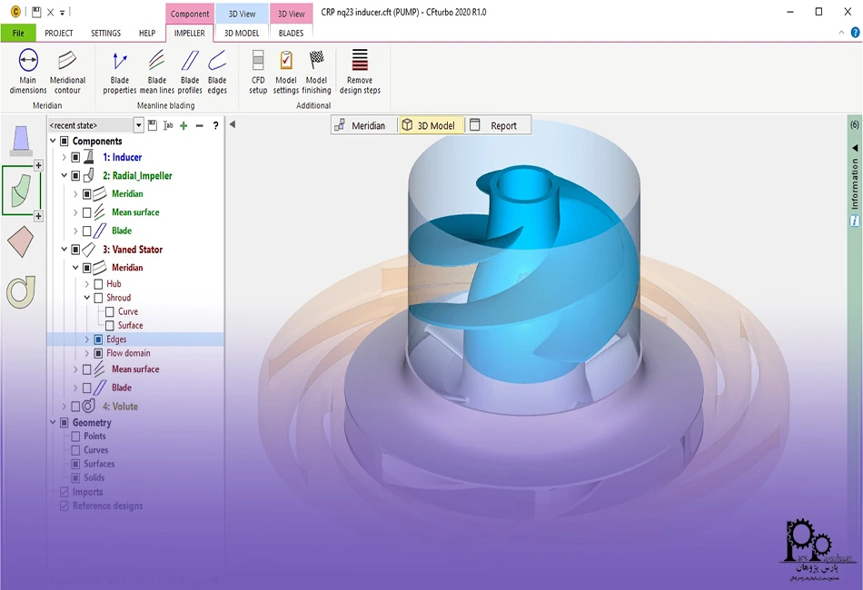Select the Volute component thumbnail in sidebar
The width and height of the screenshot is (863, 590).
click(20, 292)
